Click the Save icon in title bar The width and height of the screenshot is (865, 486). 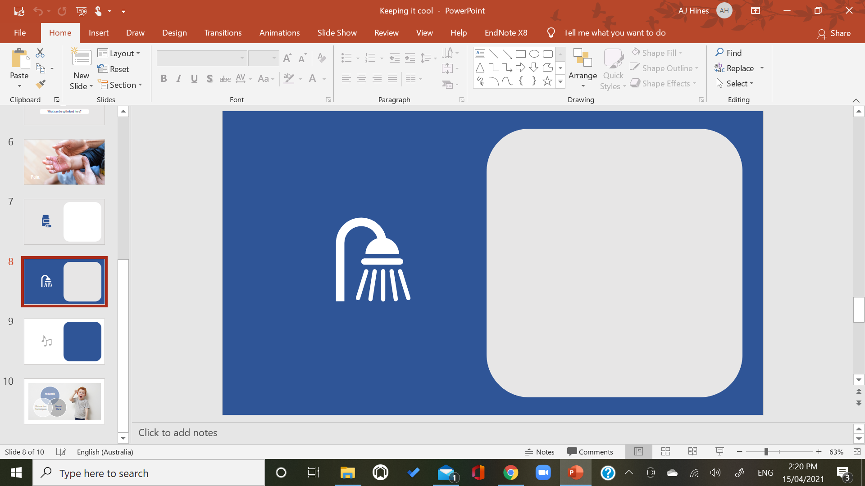click(x=19, y=11)
